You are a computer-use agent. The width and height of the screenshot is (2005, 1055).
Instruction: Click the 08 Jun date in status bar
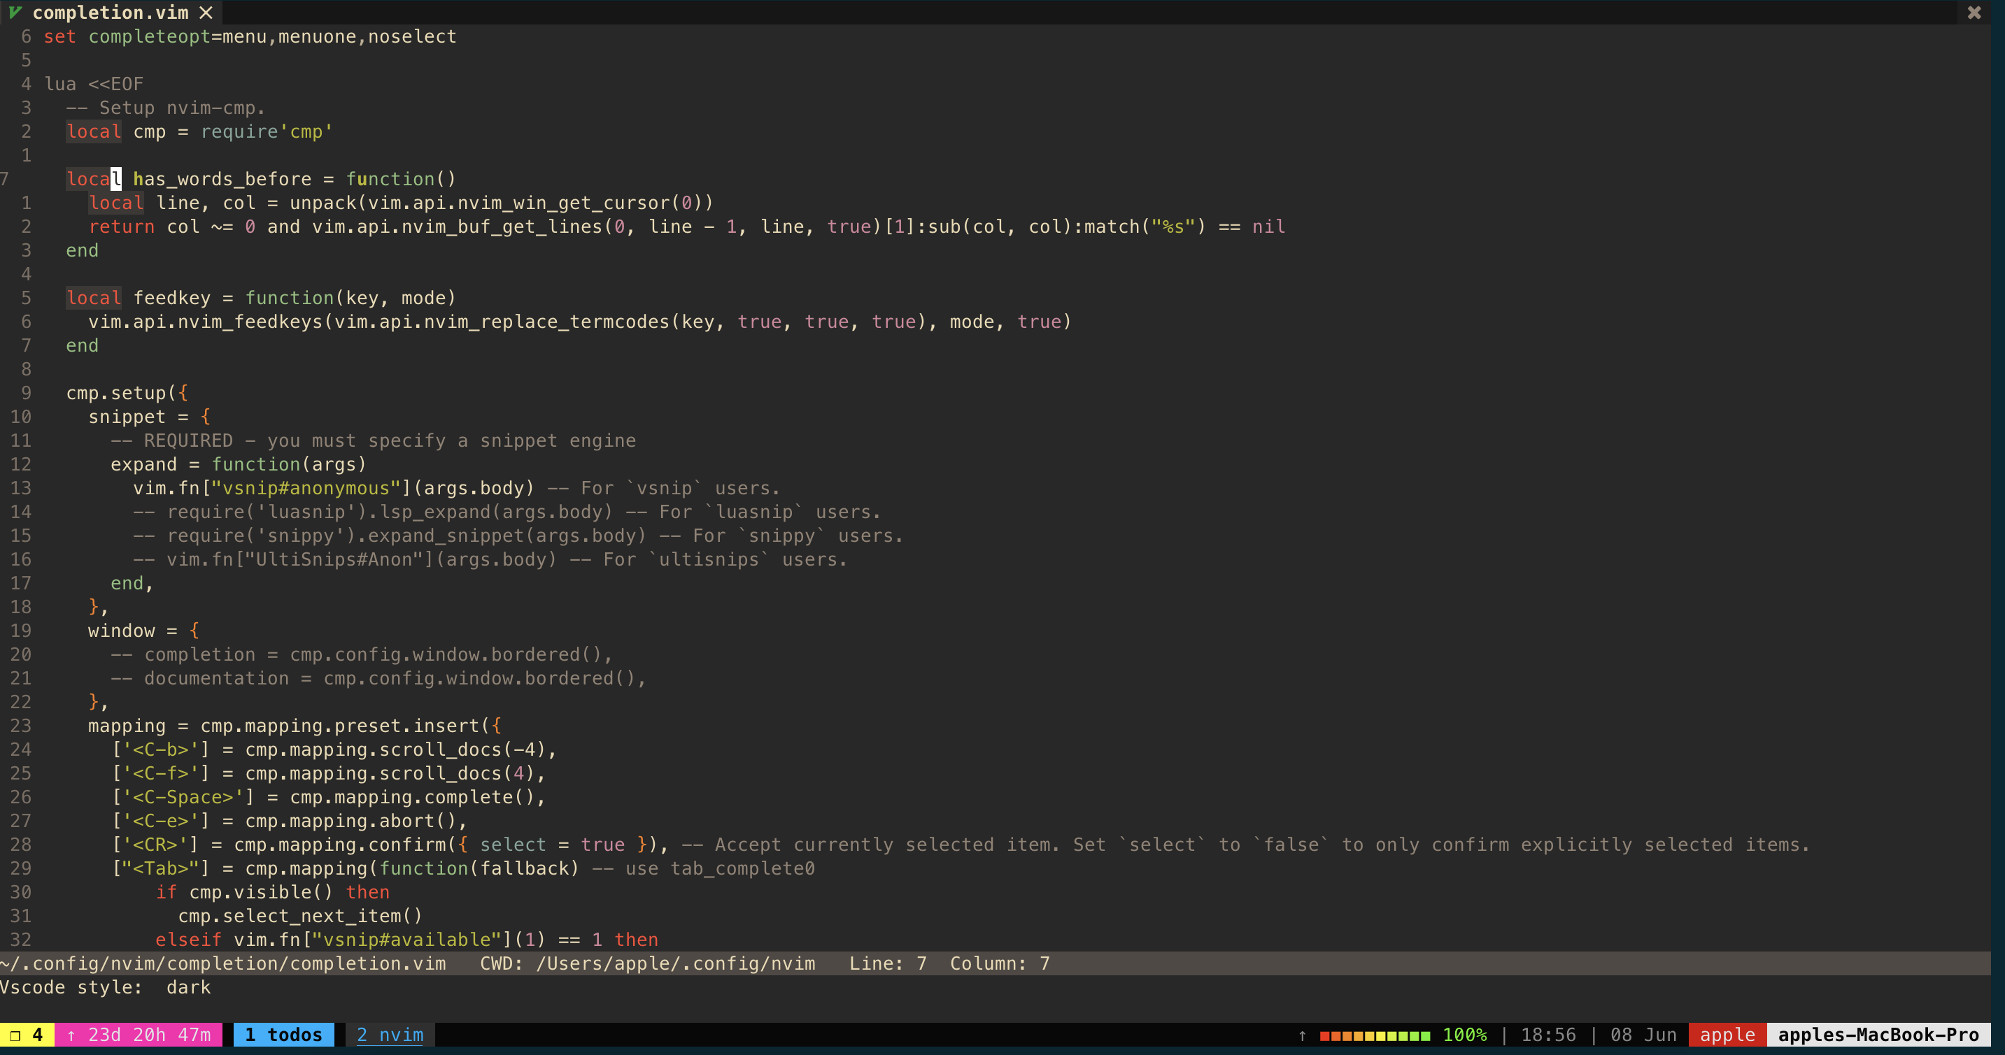(x=1643, y=1035)
